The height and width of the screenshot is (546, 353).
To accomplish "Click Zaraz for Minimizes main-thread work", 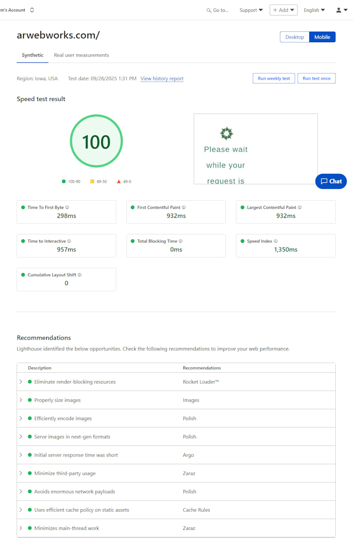I will 189,528.
